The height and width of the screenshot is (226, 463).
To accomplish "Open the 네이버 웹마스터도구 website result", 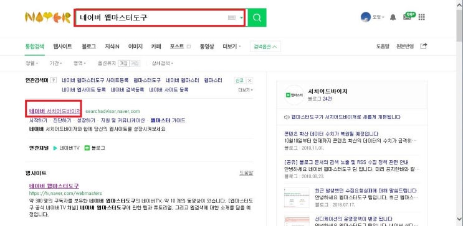I will (54, 186).
